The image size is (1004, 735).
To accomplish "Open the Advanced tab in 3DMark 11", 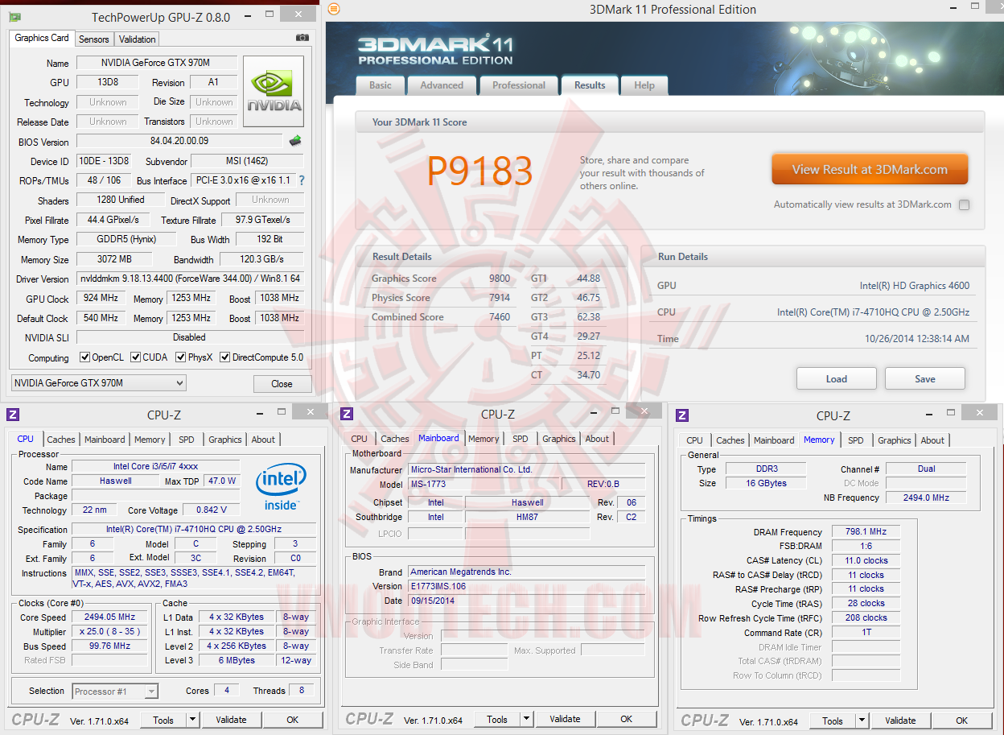I will pyautogui.click(x=442, y=85).
